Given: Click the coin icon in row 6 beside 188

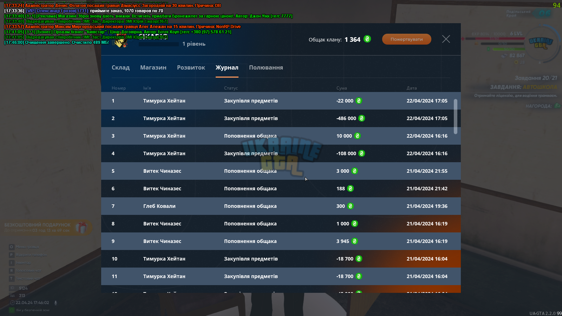Looking at the screenshot, I should click(350, 189).
